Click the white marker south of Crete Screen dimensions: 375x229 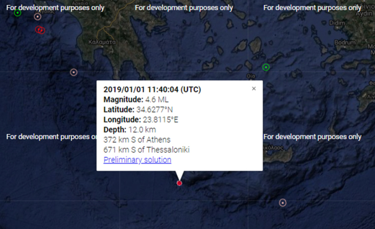point(283,202)
